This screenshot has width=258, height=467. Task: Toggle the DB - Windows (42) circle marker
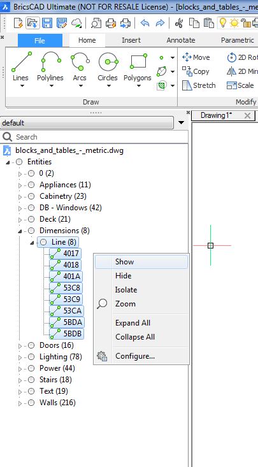(31, 208)
